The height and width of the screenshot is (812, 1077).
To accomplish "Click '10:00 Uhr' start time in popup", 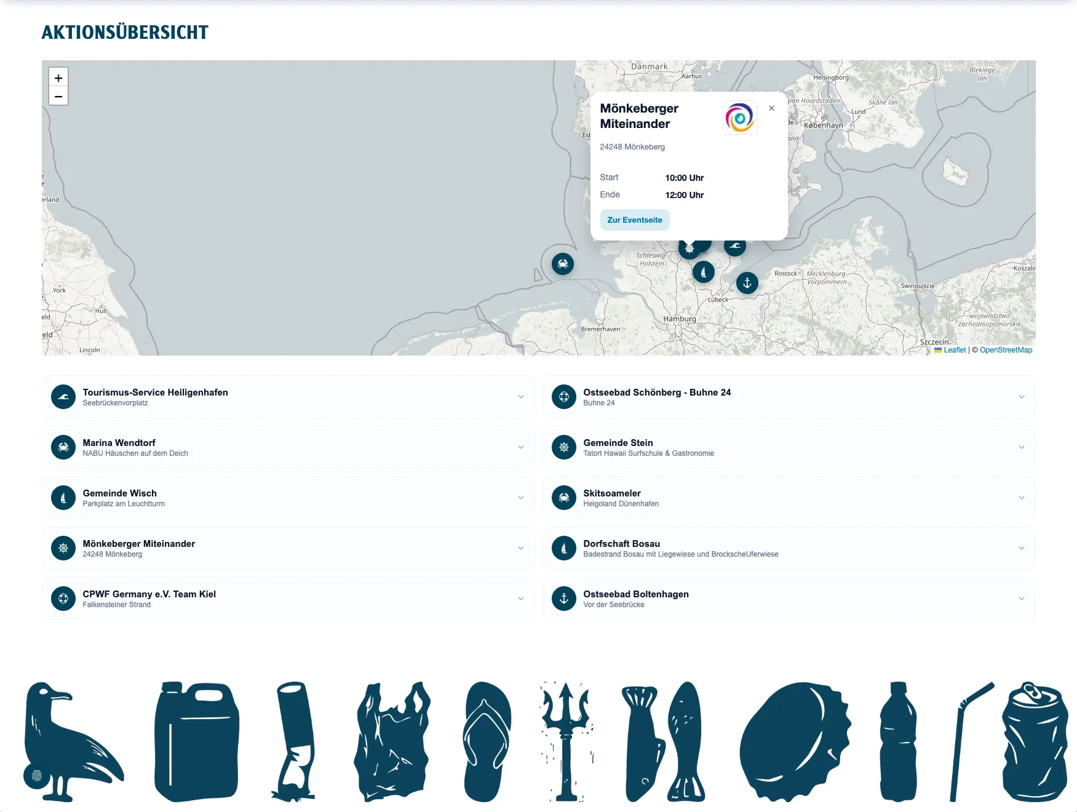I will tap(684, 178).
